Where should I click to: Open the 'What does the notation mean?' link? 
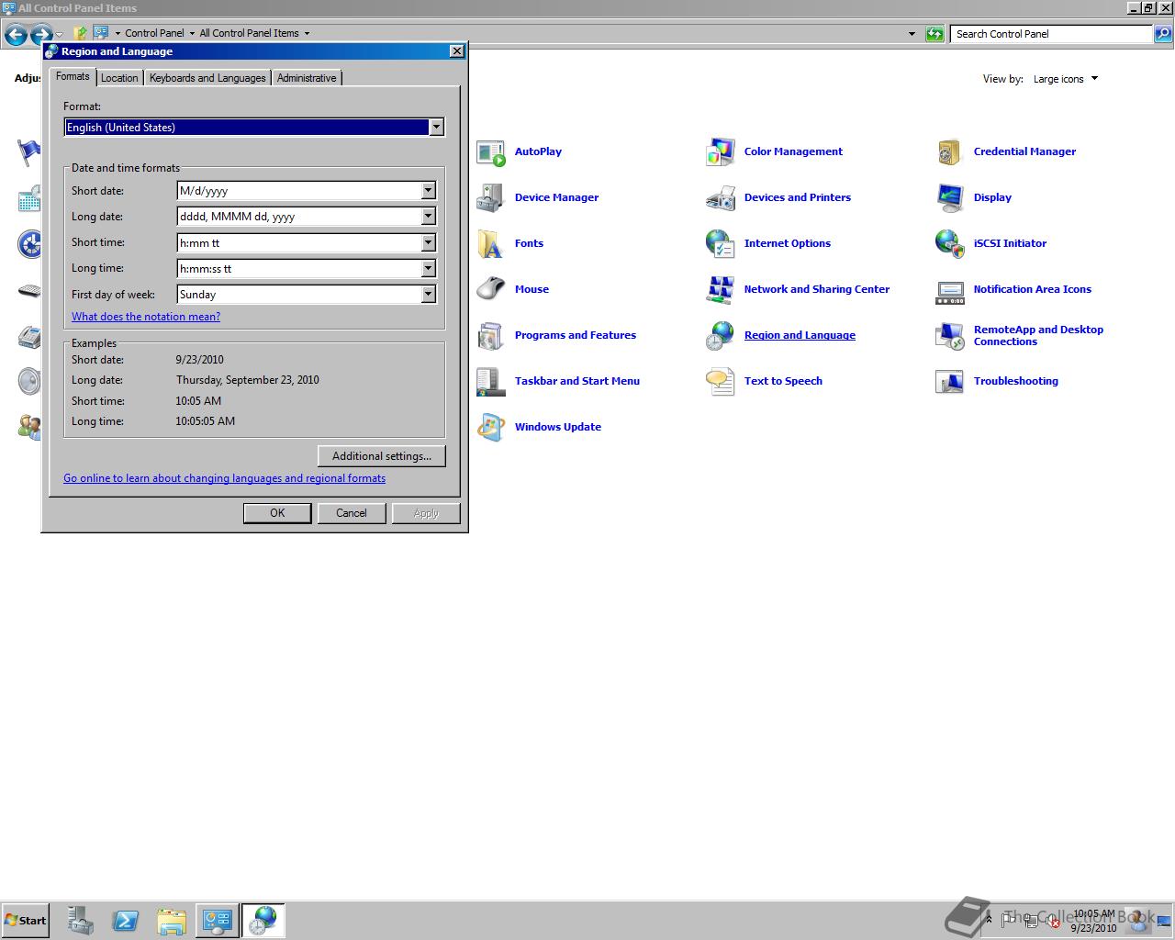(146, 317)
